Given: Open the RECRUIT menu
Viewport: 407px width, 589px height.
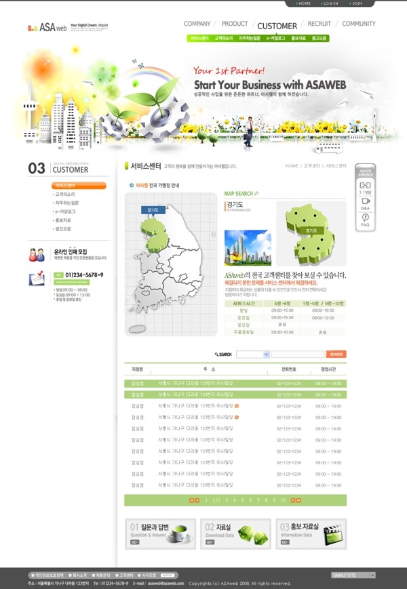Looking at the screenshot, I should [319, 24].
